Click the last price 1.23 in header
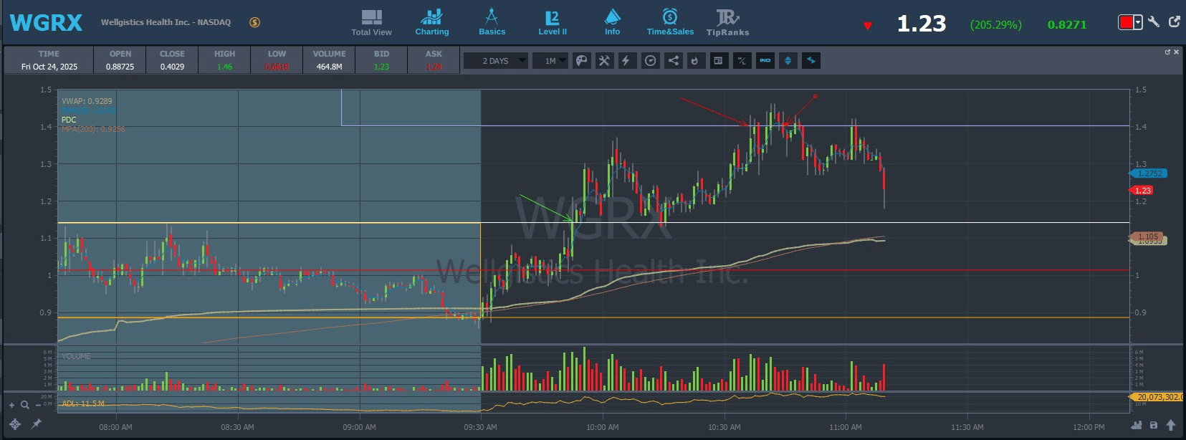Screen dimensions: 1186x440 coord(922,24)
